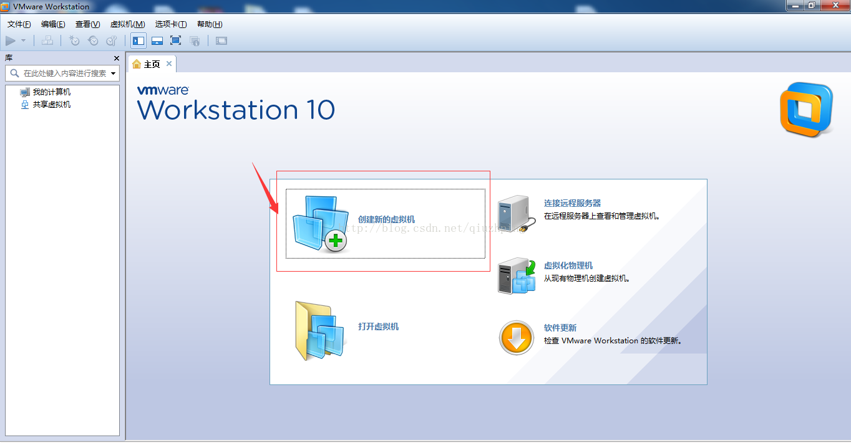Image resolution: width=851 pixels, height=443 pixels.
Task: Click the power on virtual machine play button
Action: (x=11, y=40)
